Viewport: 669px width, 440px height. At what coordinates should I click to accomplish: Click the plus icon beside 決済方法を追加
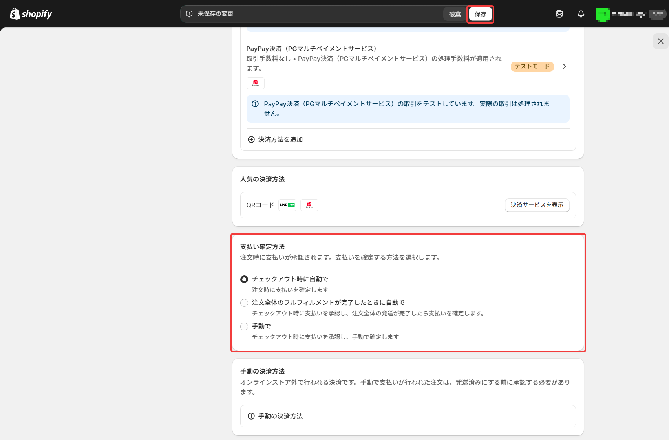pos(251,139)
